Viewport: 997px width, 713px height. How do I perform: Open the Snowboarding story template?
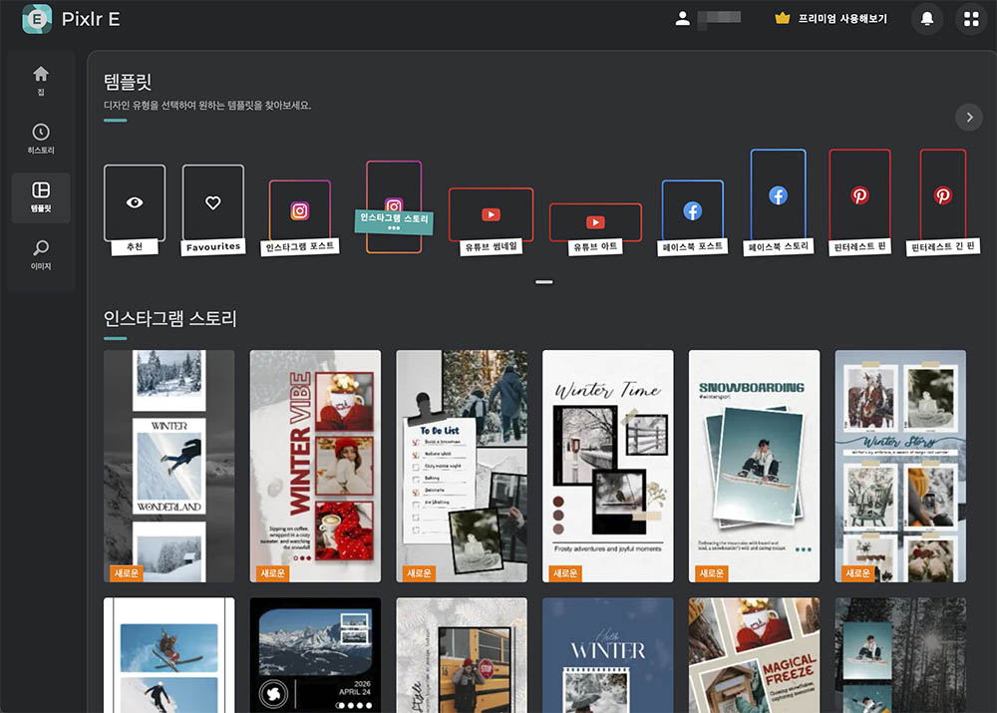[x=754, y=466]
